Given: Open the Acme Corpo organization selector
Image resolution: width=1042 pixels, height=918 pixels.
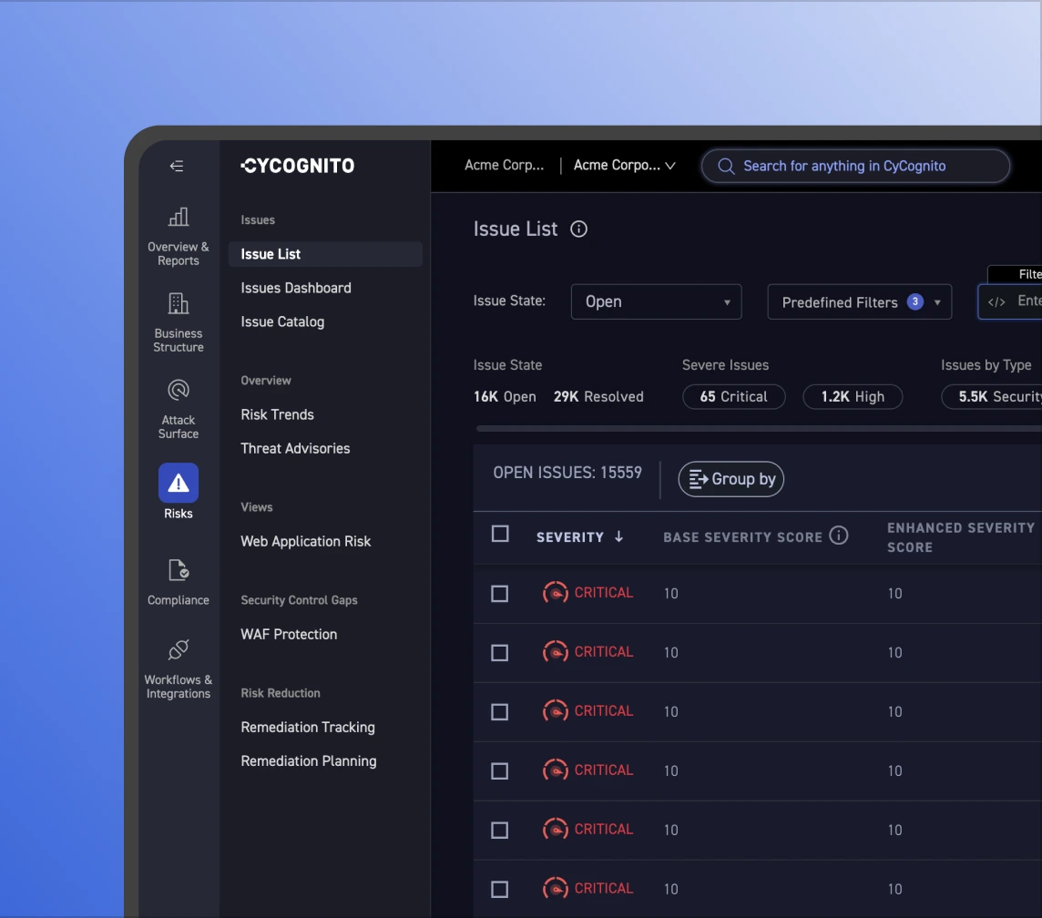Looking at the screenshot, I should (x=624, y=166).
